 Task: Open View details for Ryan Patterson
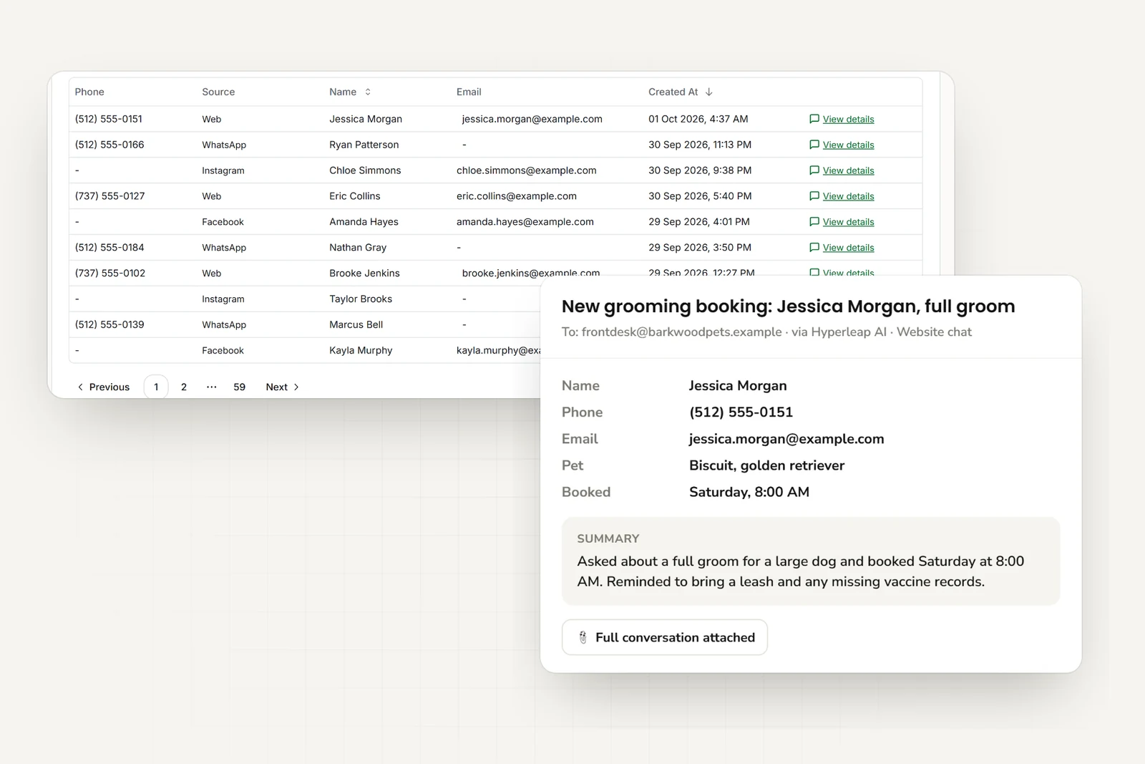coord(848,145)
